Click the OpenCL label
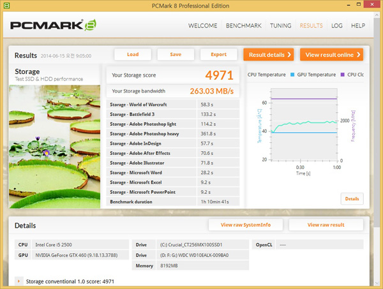The width and height of the screenshot is (383, 289). [x=264, y=244]
